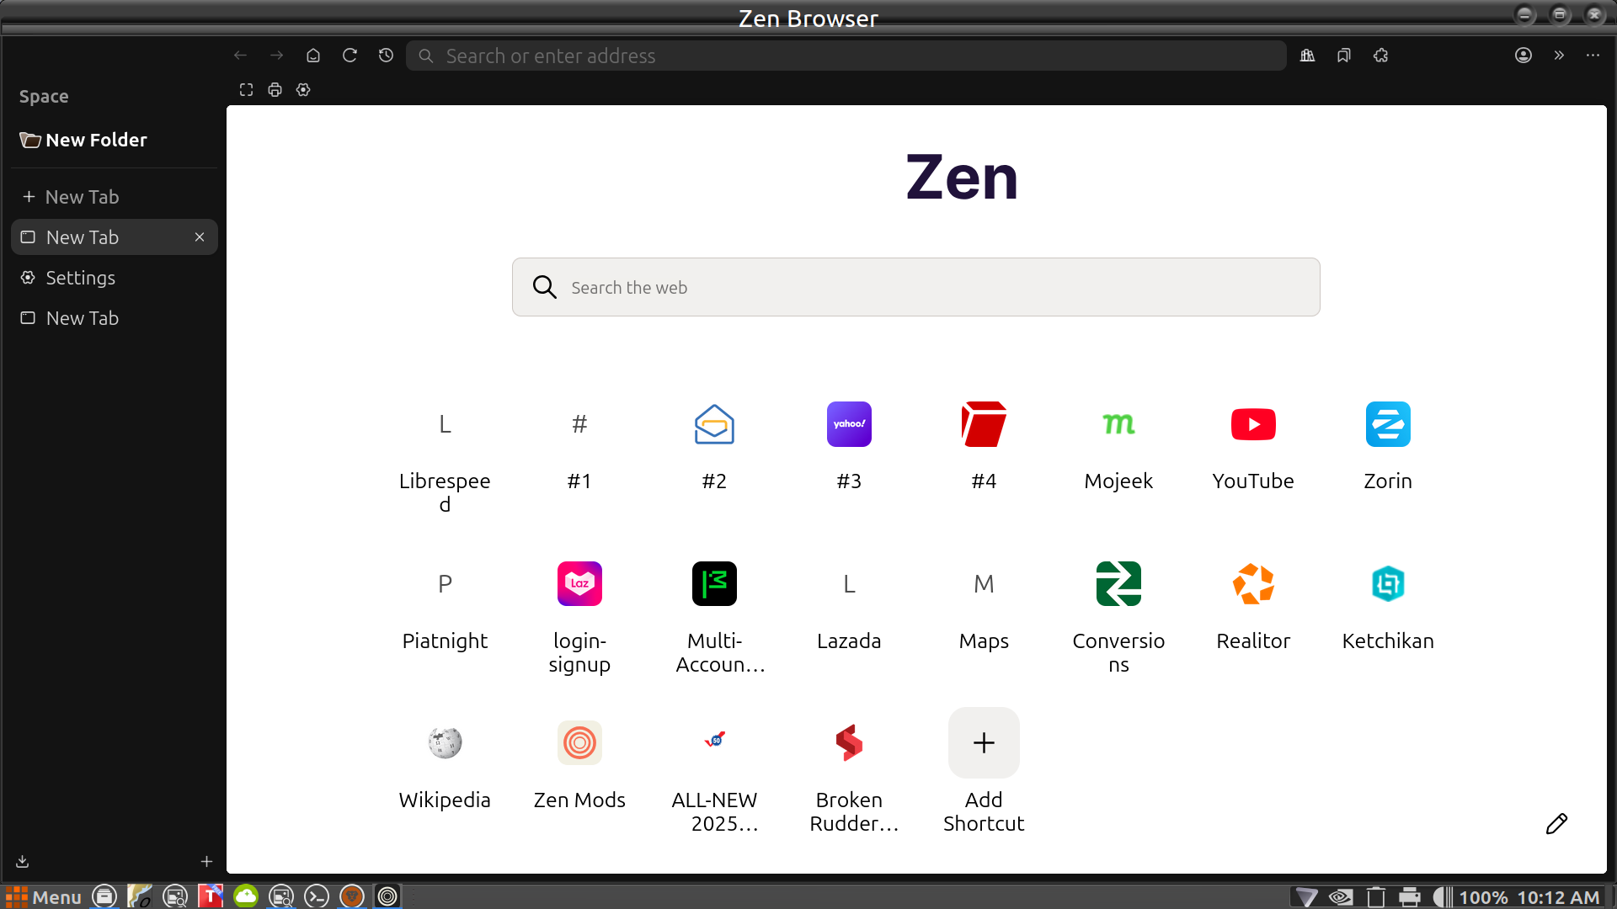
Task: Click the home icon in toolbar
Action: (313, 56)
